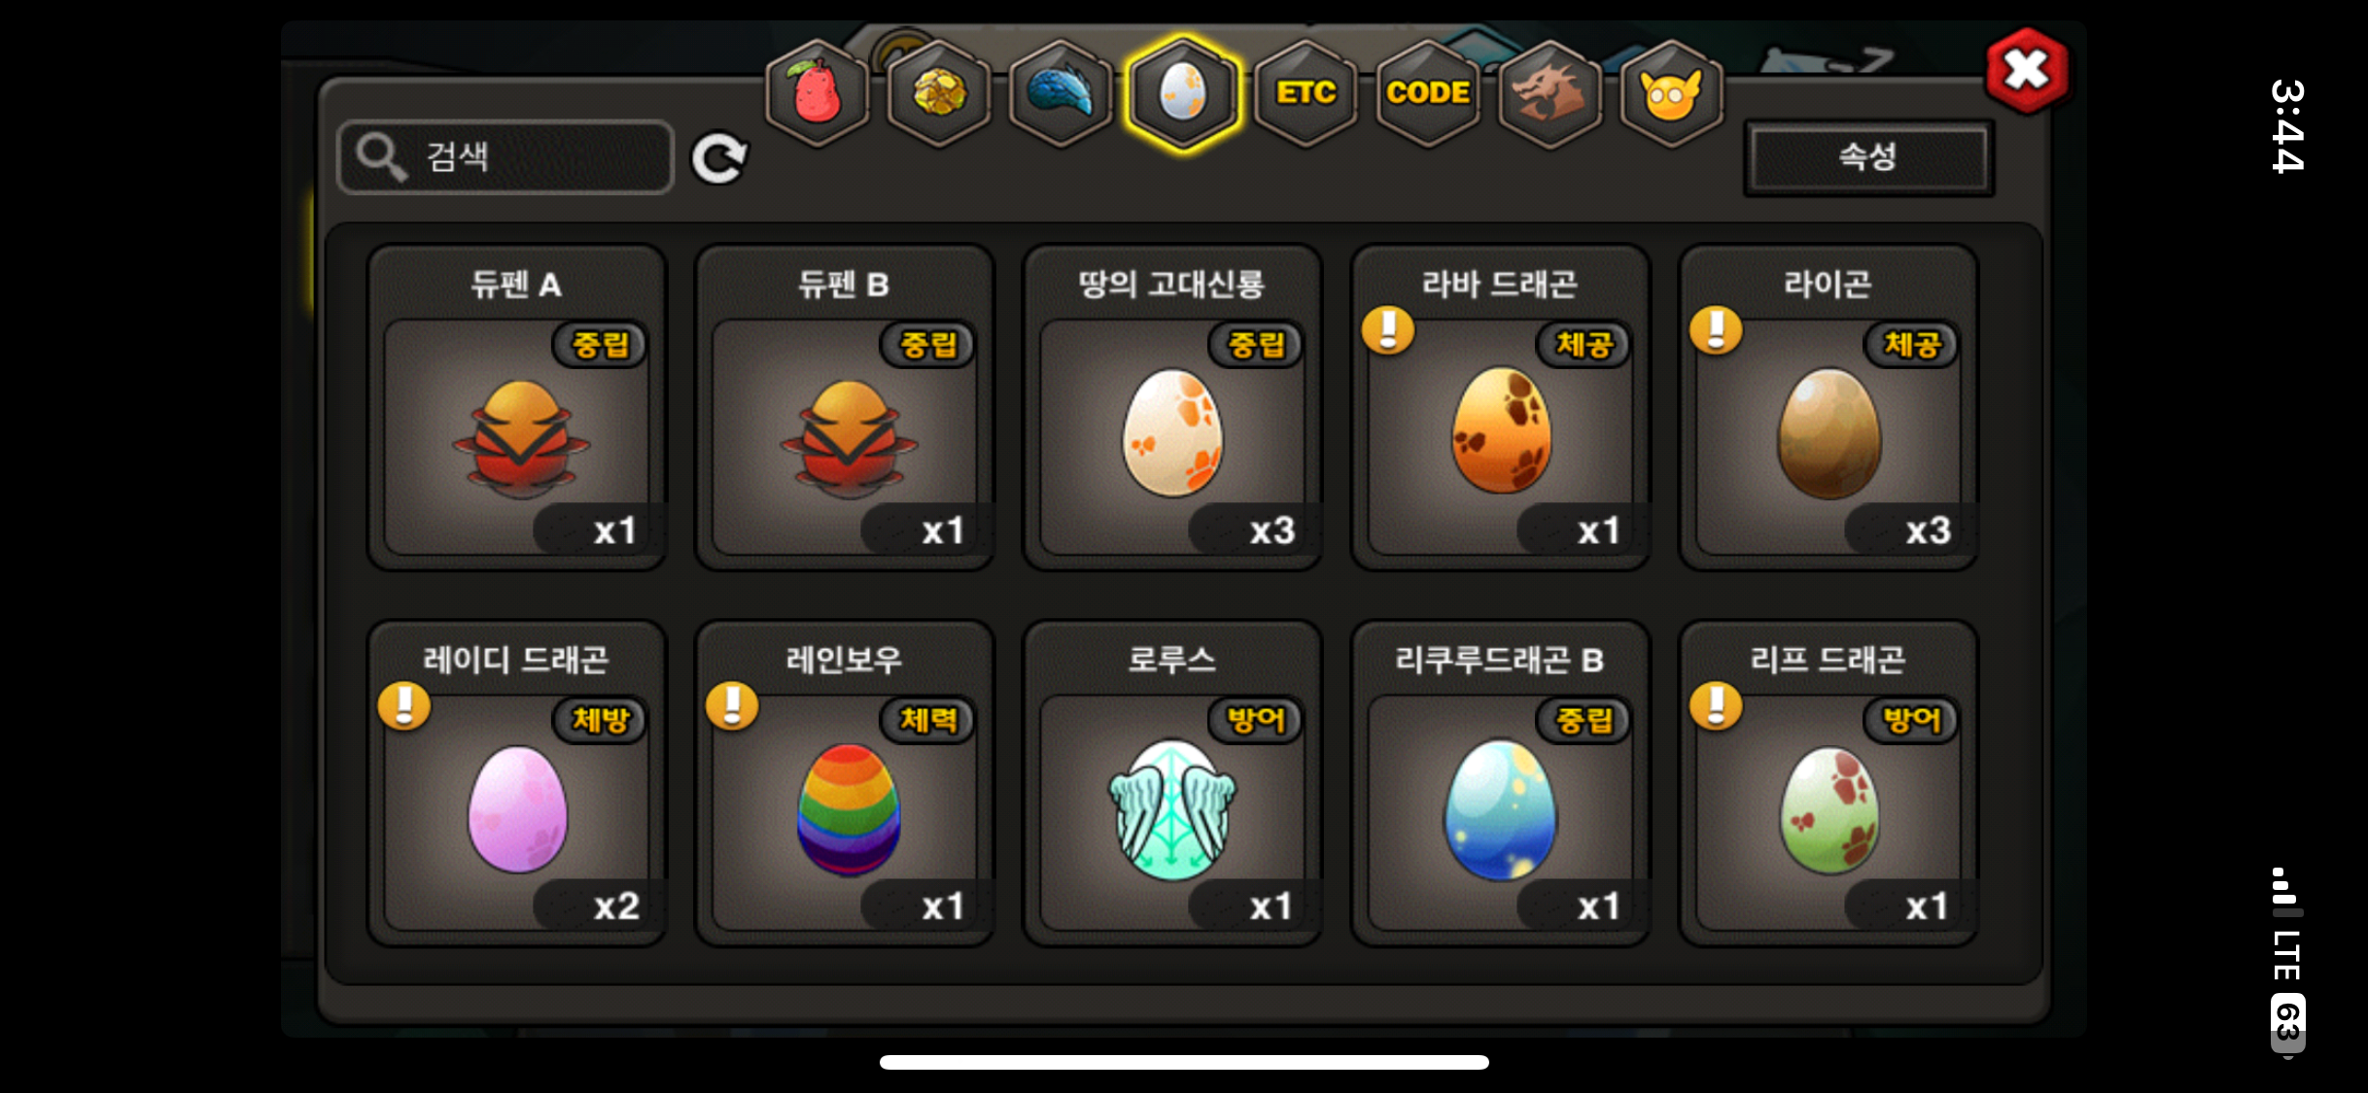Select the blue 리쿠루드래곤 B egg
Viewport: 2368px width, 1093px height.
[x=1500, y=783]
